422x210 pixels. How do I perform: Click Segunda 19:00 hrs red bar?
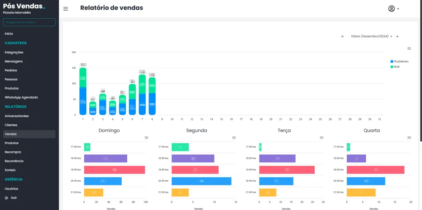[195, 170]
